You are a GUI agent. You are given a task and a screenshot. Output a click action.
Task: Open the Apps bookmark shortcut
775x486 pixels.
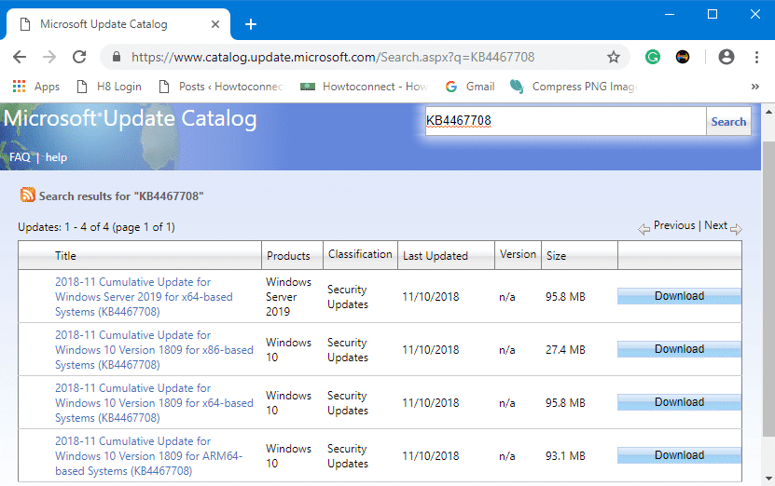(36, 87)
